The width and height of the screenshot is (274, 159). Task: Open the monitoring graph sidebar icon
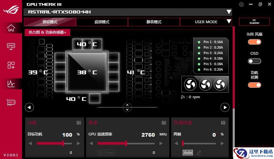pyautogui.click(x=11, y=83)
